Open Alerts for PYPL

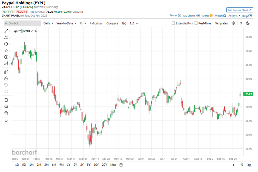click(207, 16)
